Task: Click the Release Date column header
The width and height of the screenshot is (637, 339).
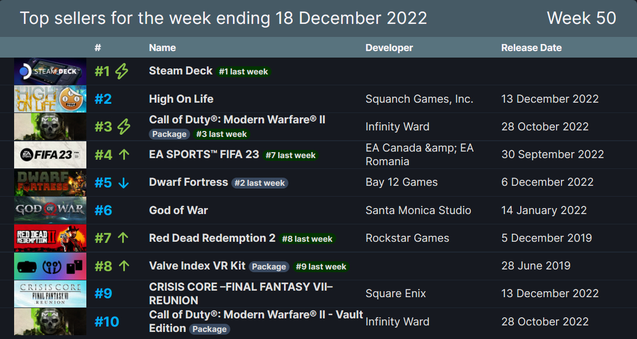Action: click(x=531, y=48)
